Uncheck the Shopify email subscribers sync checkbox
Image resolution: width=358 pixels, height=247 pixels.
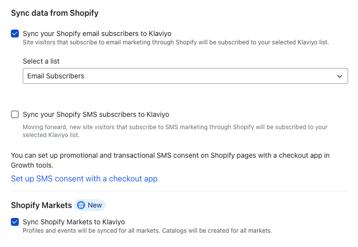15,34
